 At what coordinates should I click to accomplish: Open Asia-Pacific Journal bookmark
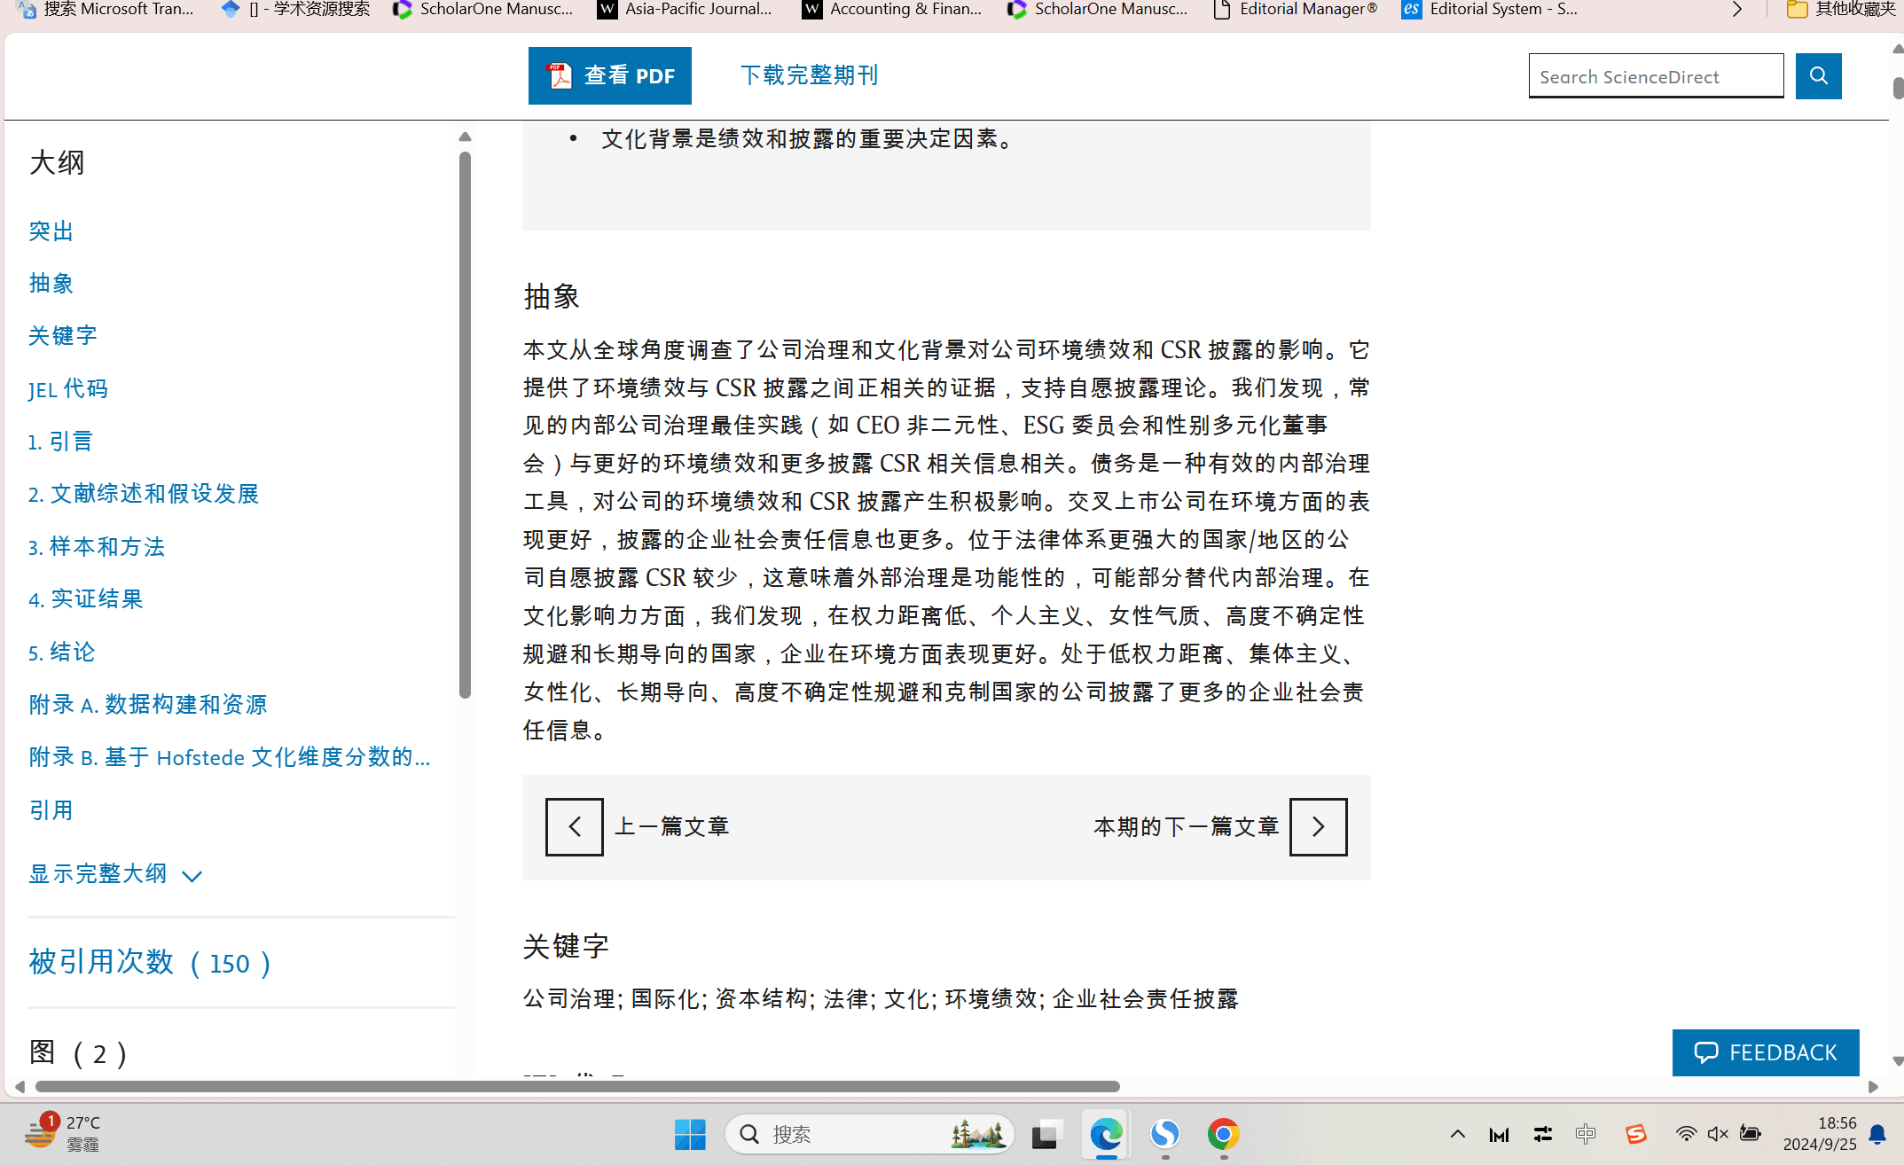685,10
